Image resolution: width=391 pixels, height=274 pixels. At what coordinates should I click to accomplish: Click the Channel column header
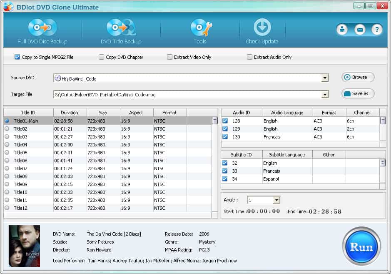tap(362, 113)
